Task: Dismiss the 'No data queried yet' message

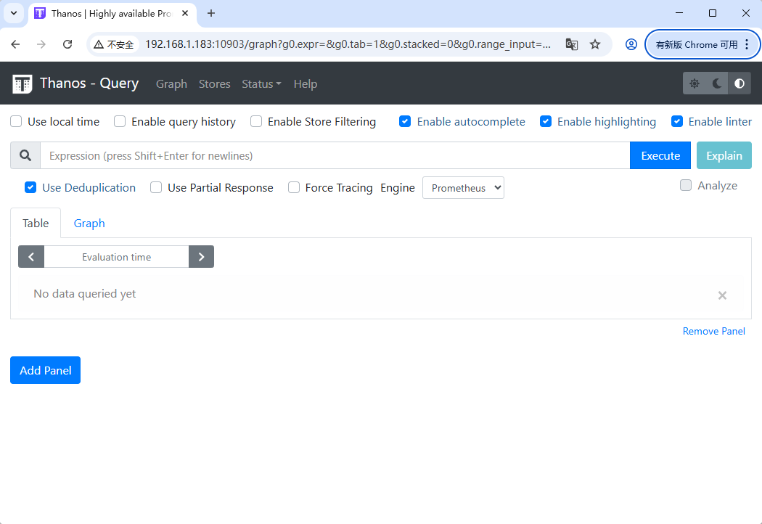Action: [722, 295]
